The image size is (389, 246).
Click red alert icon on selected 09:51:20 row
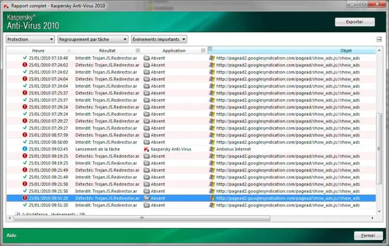tap(25, 198)
